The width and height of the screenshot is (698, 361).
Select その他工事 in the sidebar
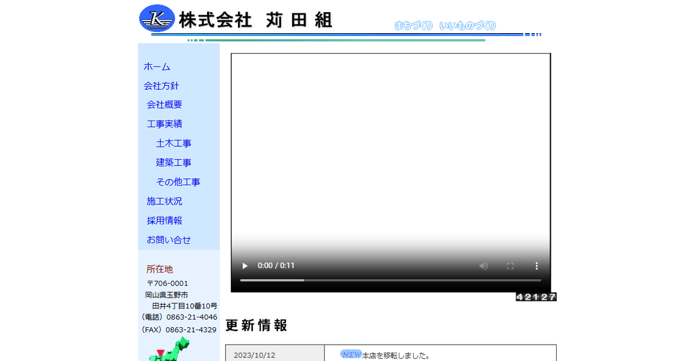[x=178, y=182]
